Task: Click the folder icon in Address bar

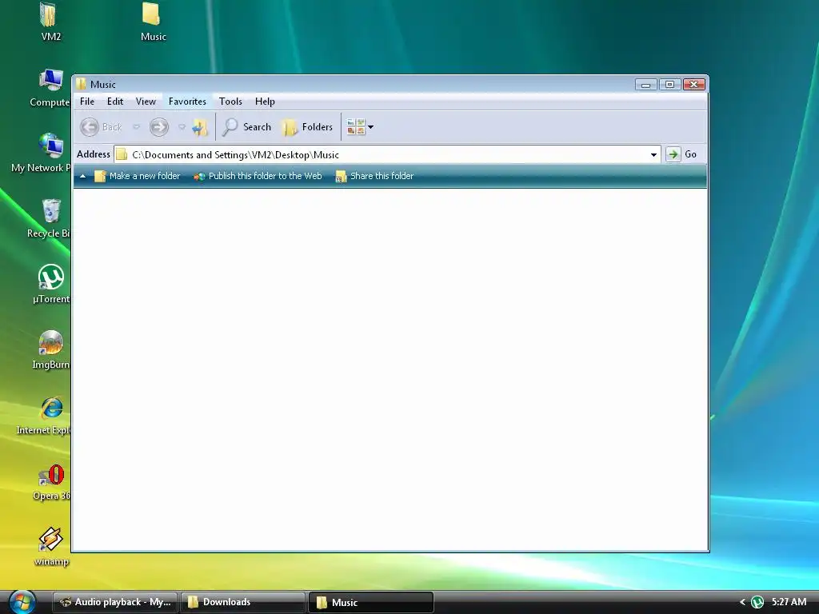Action: tap(122, 154)
